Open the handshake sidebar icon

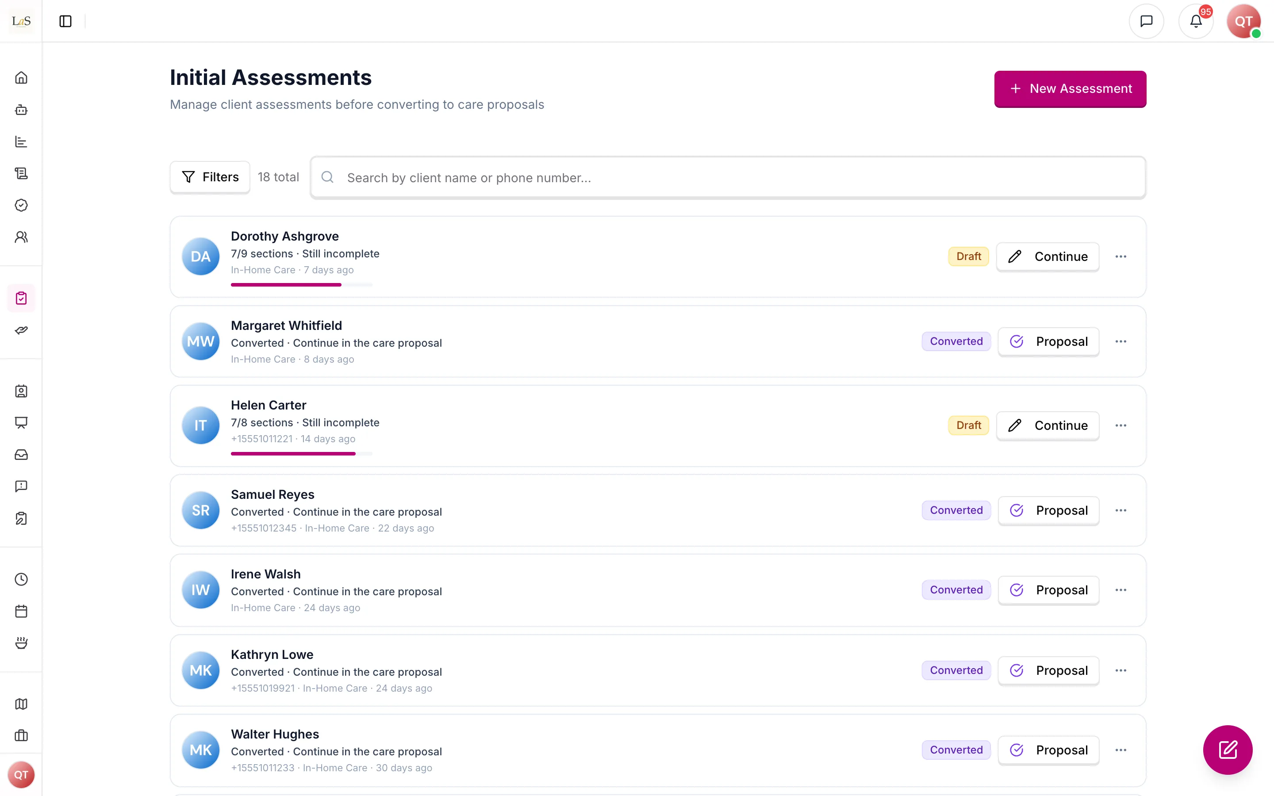click(x=21, y=330)
